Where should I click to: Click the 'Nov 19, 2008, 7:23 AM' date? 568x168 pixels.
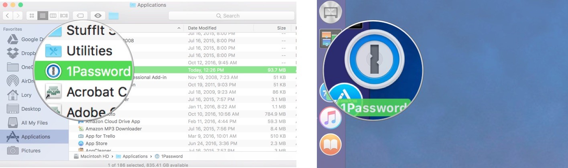213,77
